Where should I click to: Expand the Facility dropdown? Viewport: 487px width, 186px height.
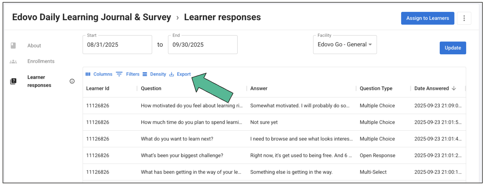click(345, 45)
